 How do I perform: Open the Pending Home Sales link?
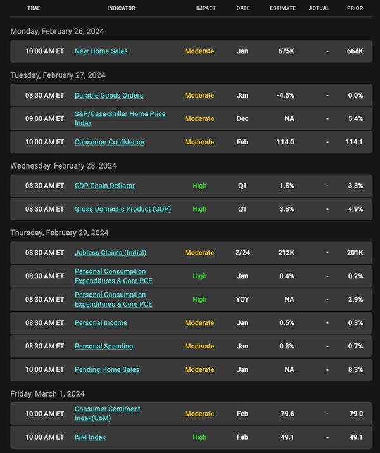click(107, 370)
